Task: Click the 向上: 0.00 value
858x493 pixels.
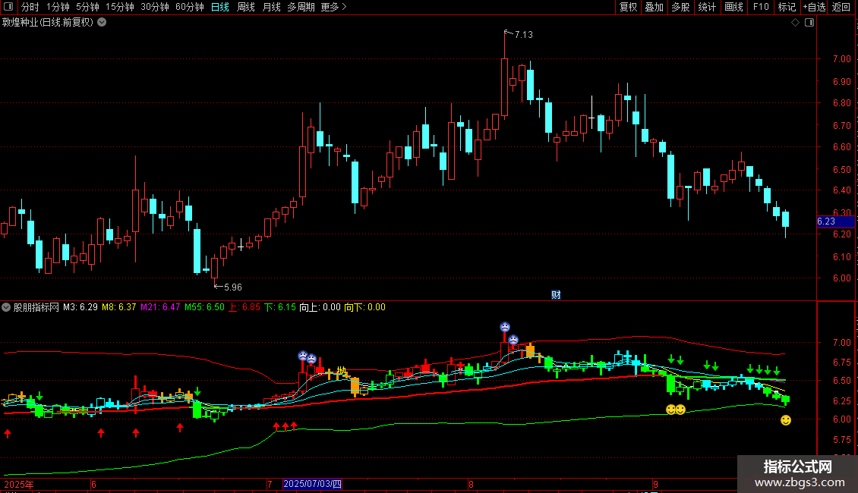Action: coord(320,307)
